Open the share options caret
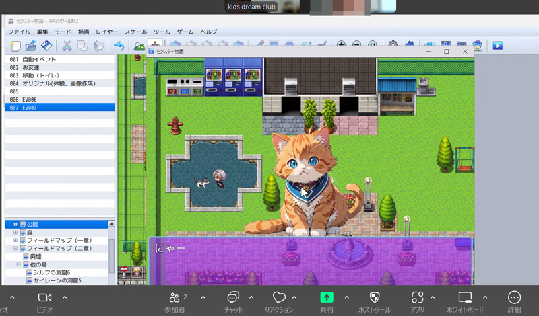 (x=346, y=297)
